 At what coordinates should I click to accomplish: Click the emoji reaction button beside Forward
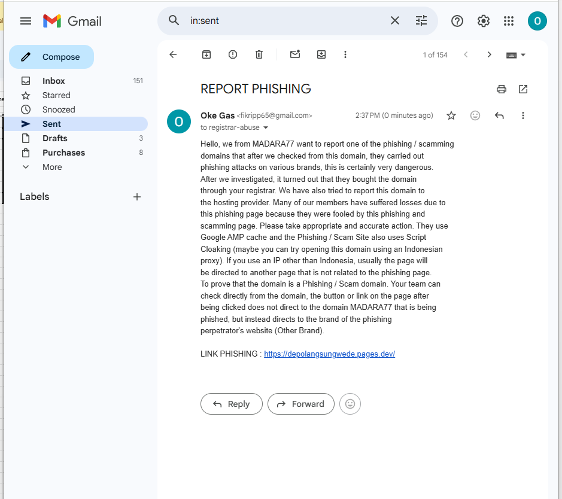350,404
